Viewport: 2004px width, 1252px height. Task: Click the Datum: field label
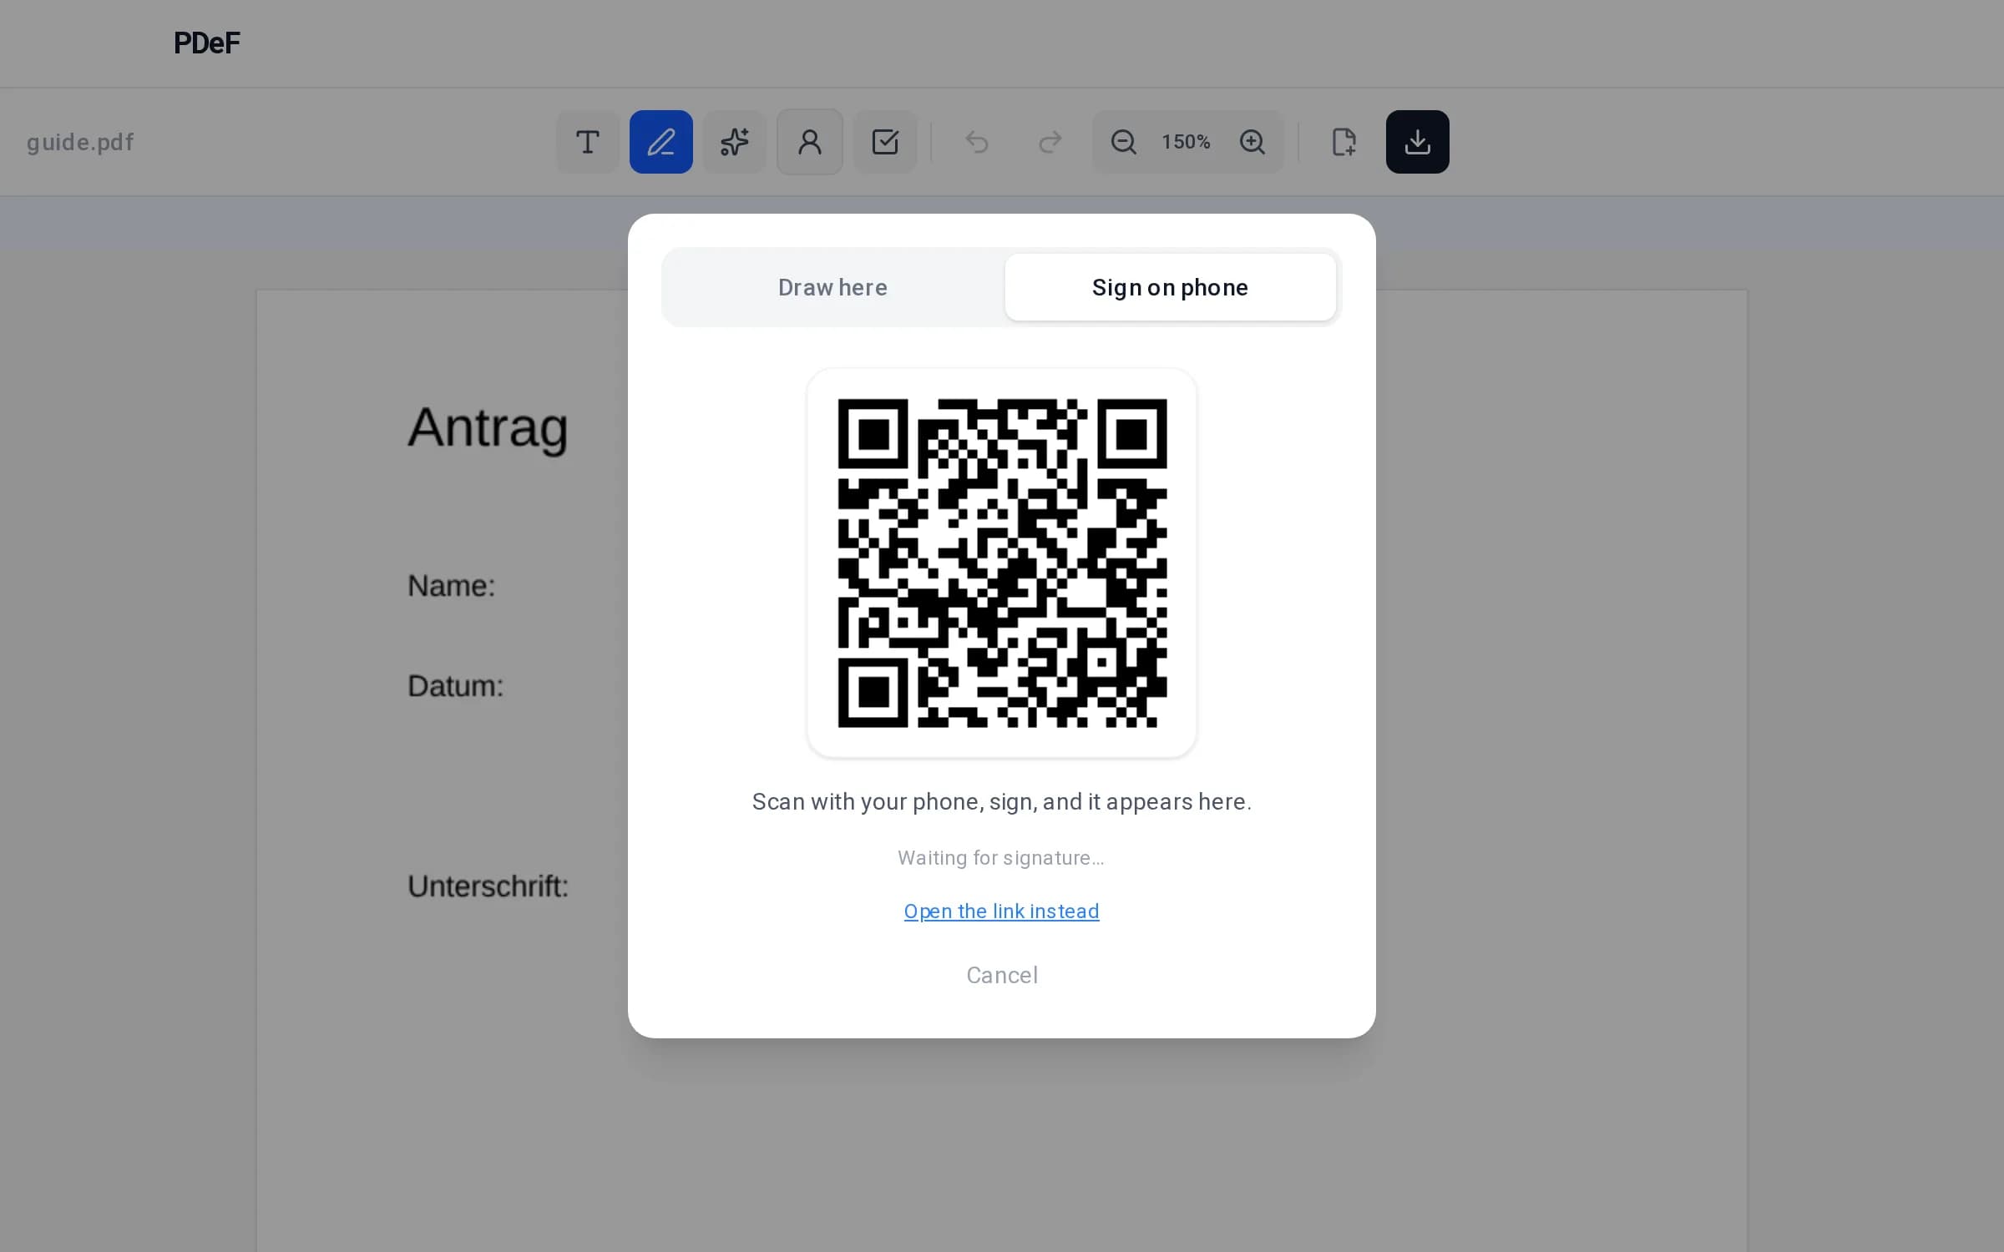click(x=455, y=686)
